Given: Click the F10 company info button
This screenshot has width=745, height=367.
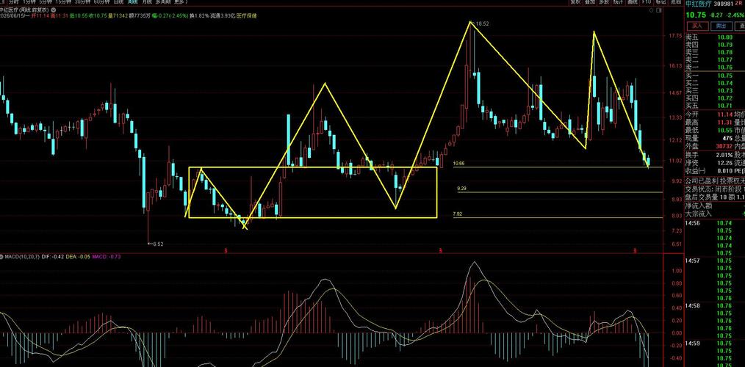Looking at the screenshot, I should pyautogui.click(x=646, y=2).
